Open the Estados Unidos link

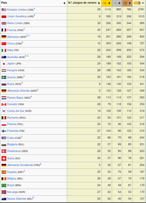tap(17, 10)
